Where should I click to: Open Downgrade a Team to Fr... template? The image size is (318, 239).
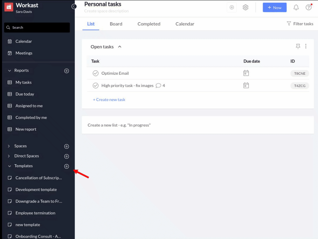(x=39, y=201)
